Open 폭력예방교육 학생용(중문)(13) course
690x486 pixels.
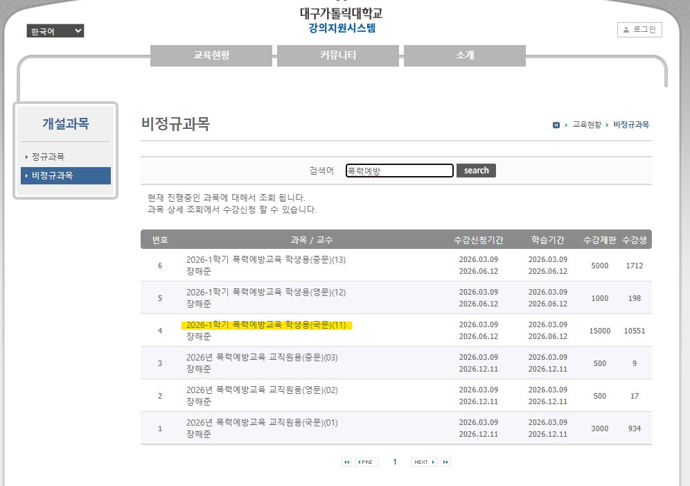(266, 260)
